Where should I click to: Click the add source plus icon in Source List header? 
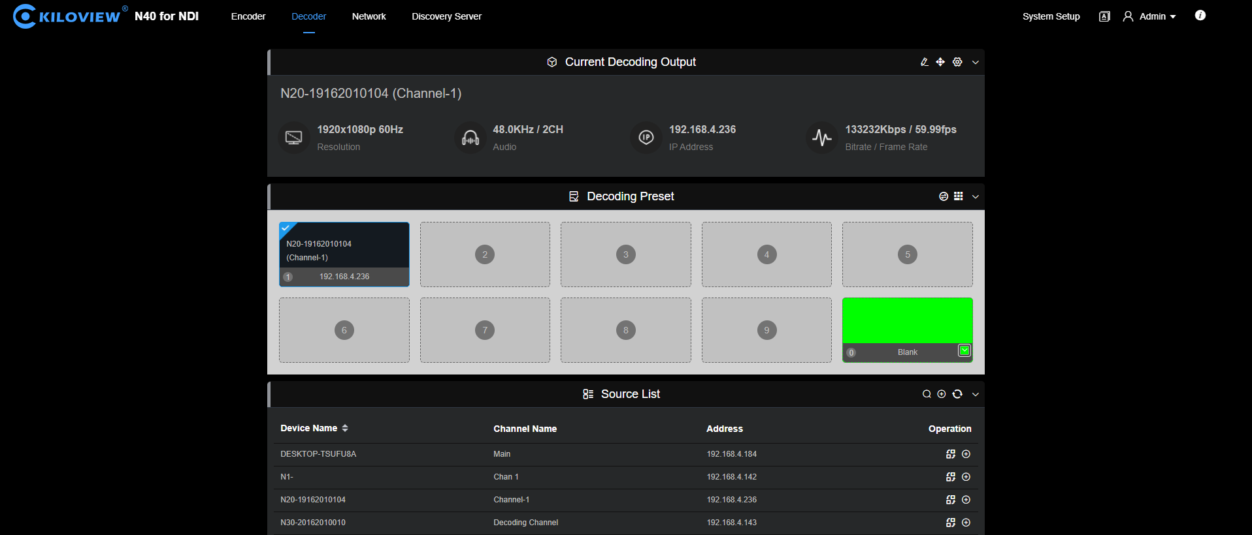pos(942,394)
